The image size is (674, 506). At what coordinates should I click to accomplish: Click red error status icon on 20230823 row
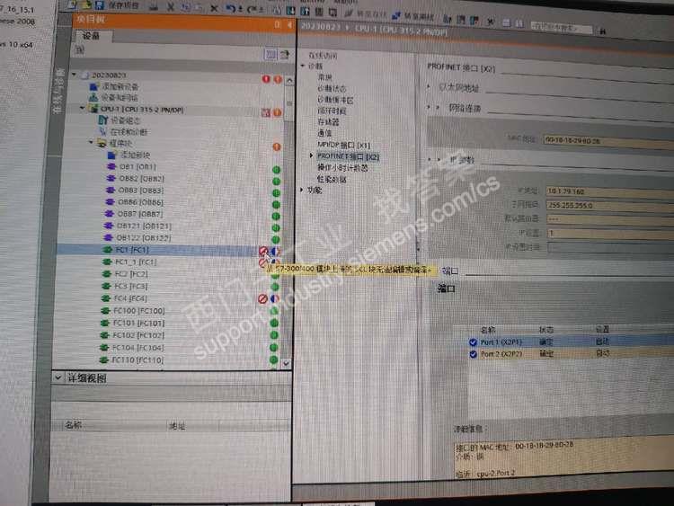266,79
